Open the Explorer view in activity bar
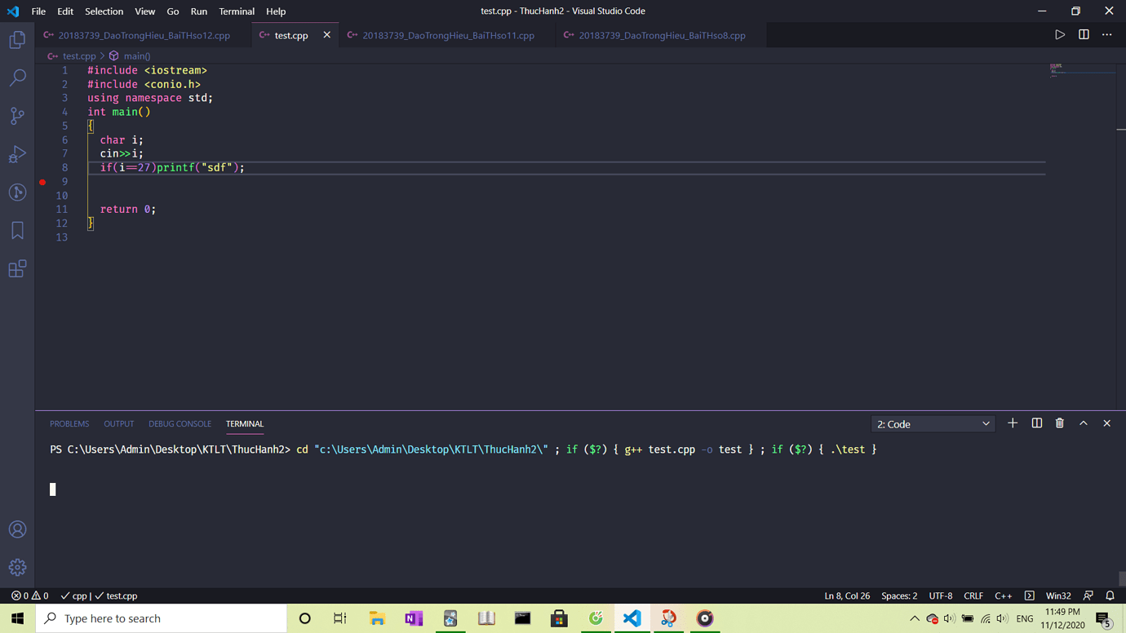This screenshot has width=1126, height=633. 17,39
